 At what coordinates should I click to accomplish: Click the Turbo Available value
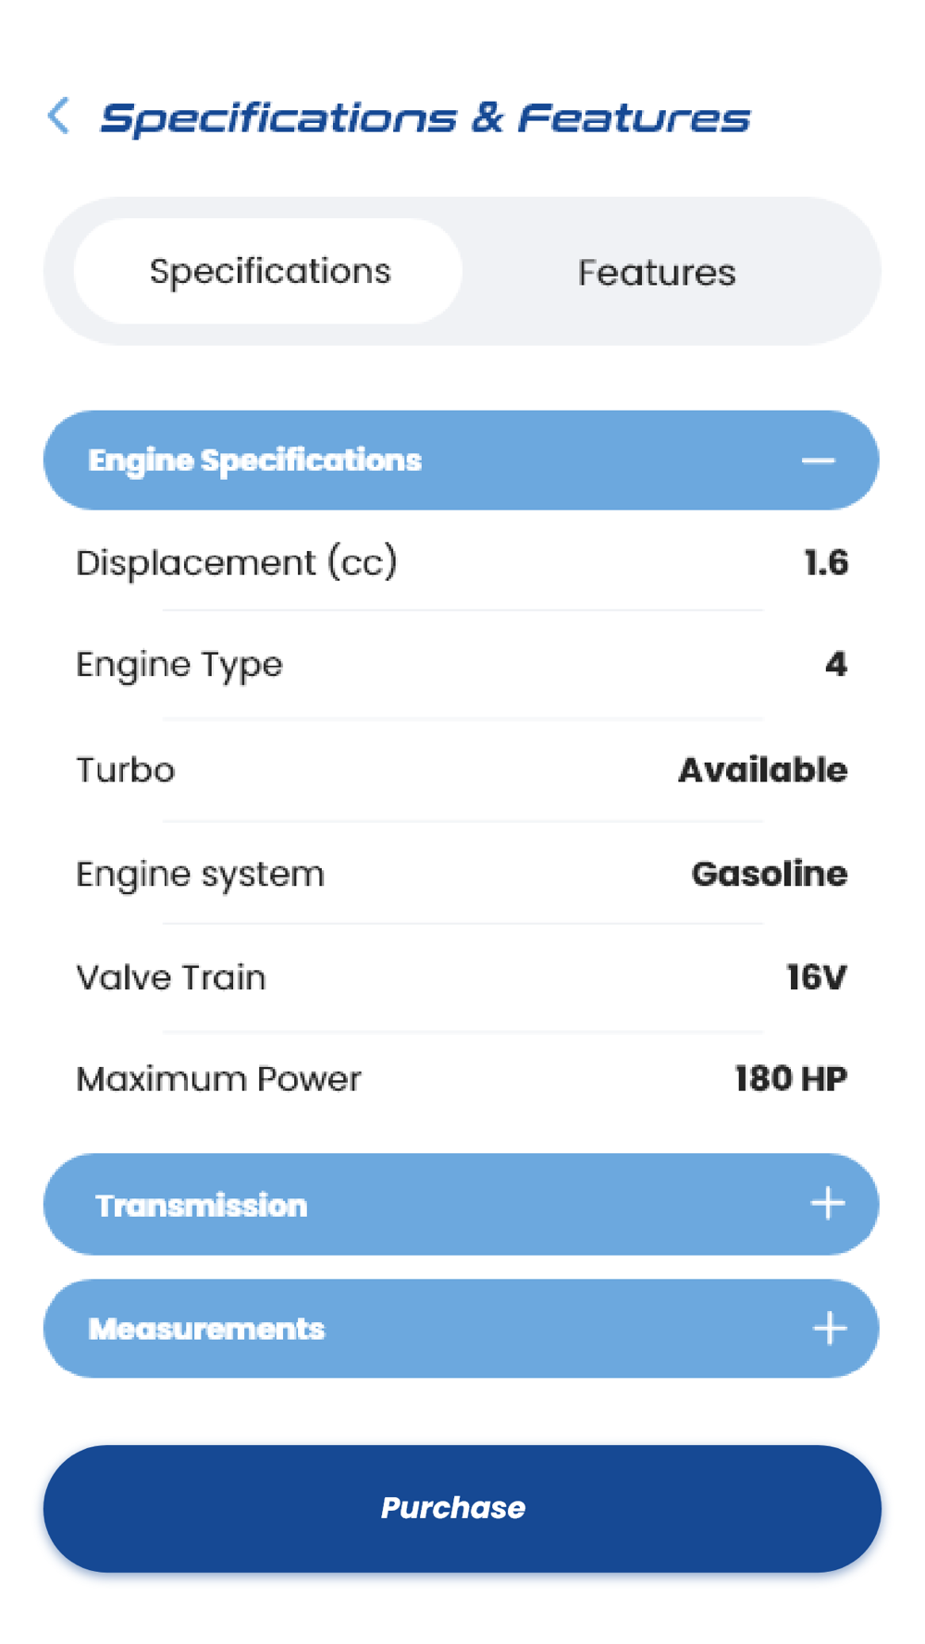[x=763, y=770]
